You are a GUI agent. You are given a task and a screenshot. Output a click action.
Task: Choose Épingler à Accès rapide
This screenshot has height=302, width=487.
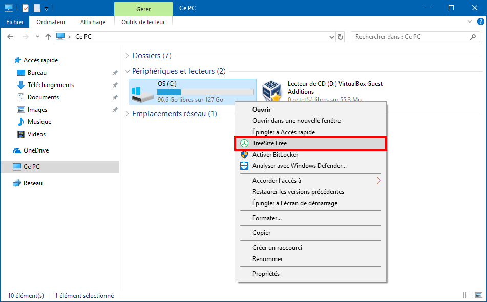[x=310, y=132]
